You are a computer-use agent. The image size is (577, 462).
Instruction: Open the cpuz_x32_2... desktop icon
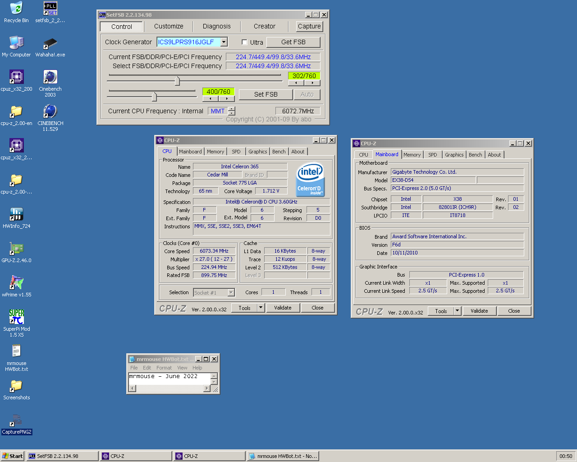tap(16, 149)
